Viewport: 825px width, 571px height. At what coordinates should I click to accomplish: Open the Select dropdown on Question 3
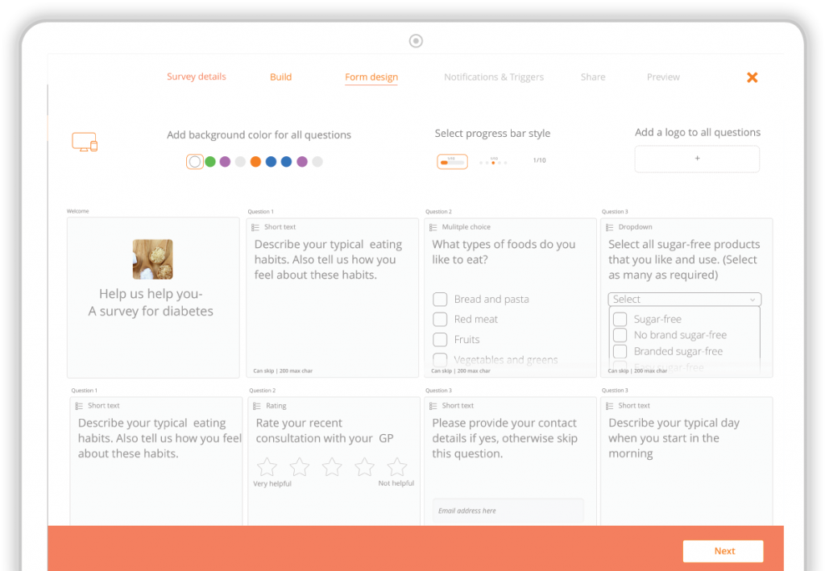pos(684,299)
